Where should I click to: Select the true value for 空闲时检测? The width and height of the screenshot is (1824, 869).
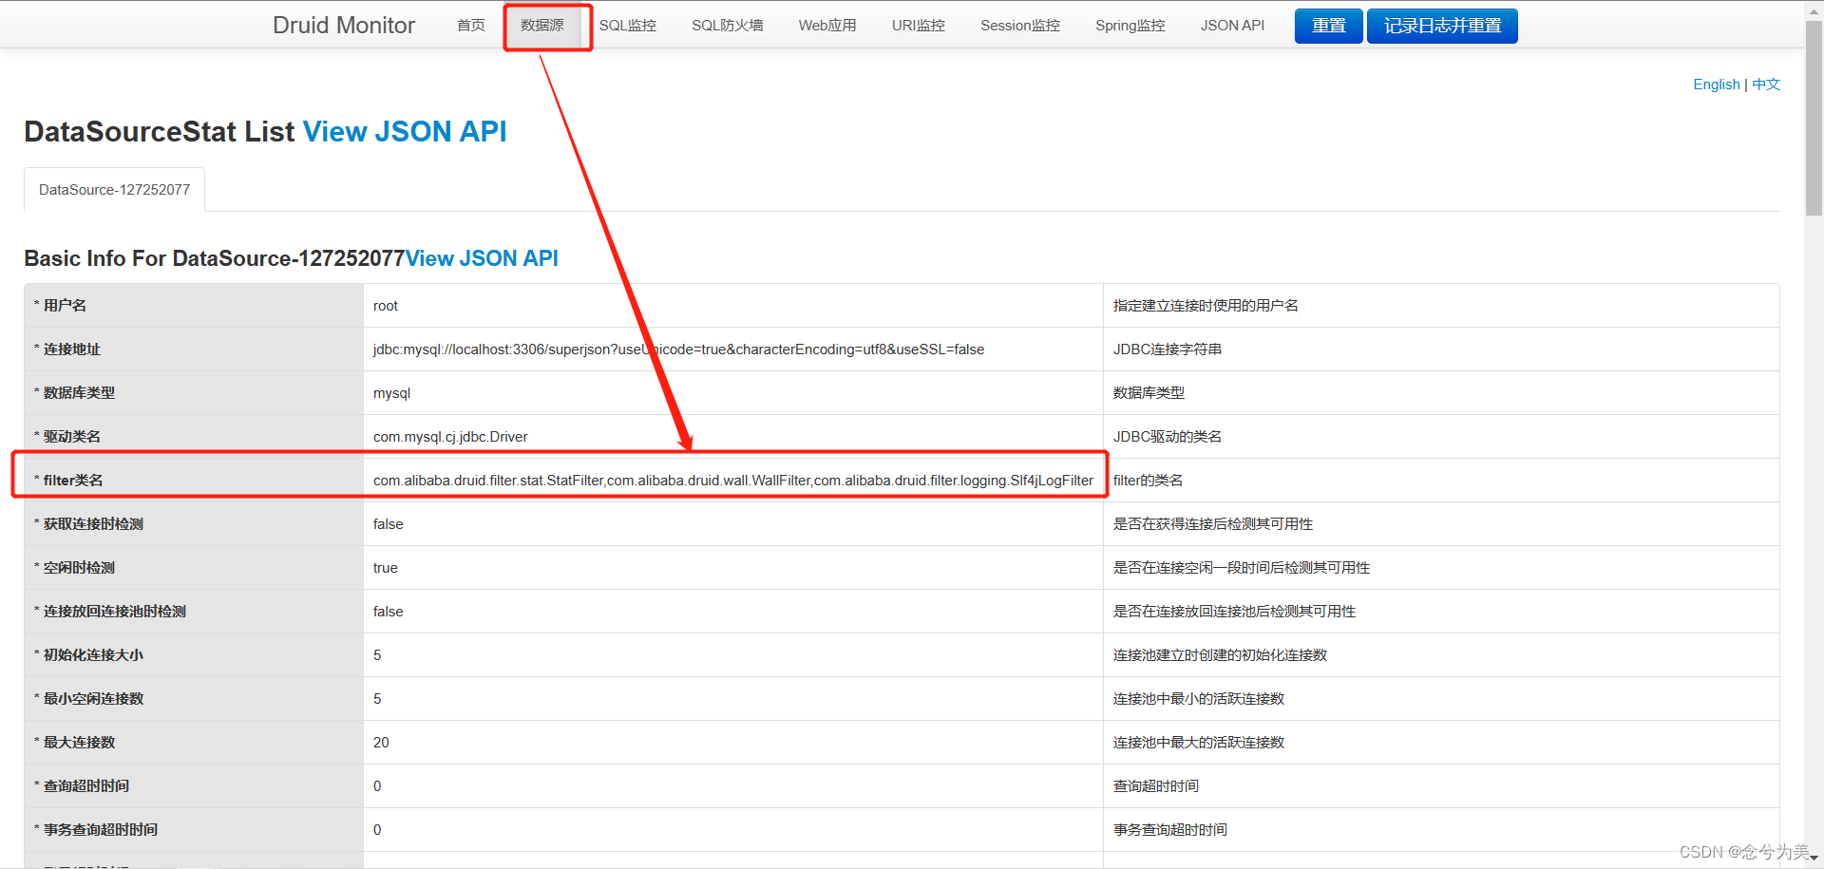(x=386, y=568)
